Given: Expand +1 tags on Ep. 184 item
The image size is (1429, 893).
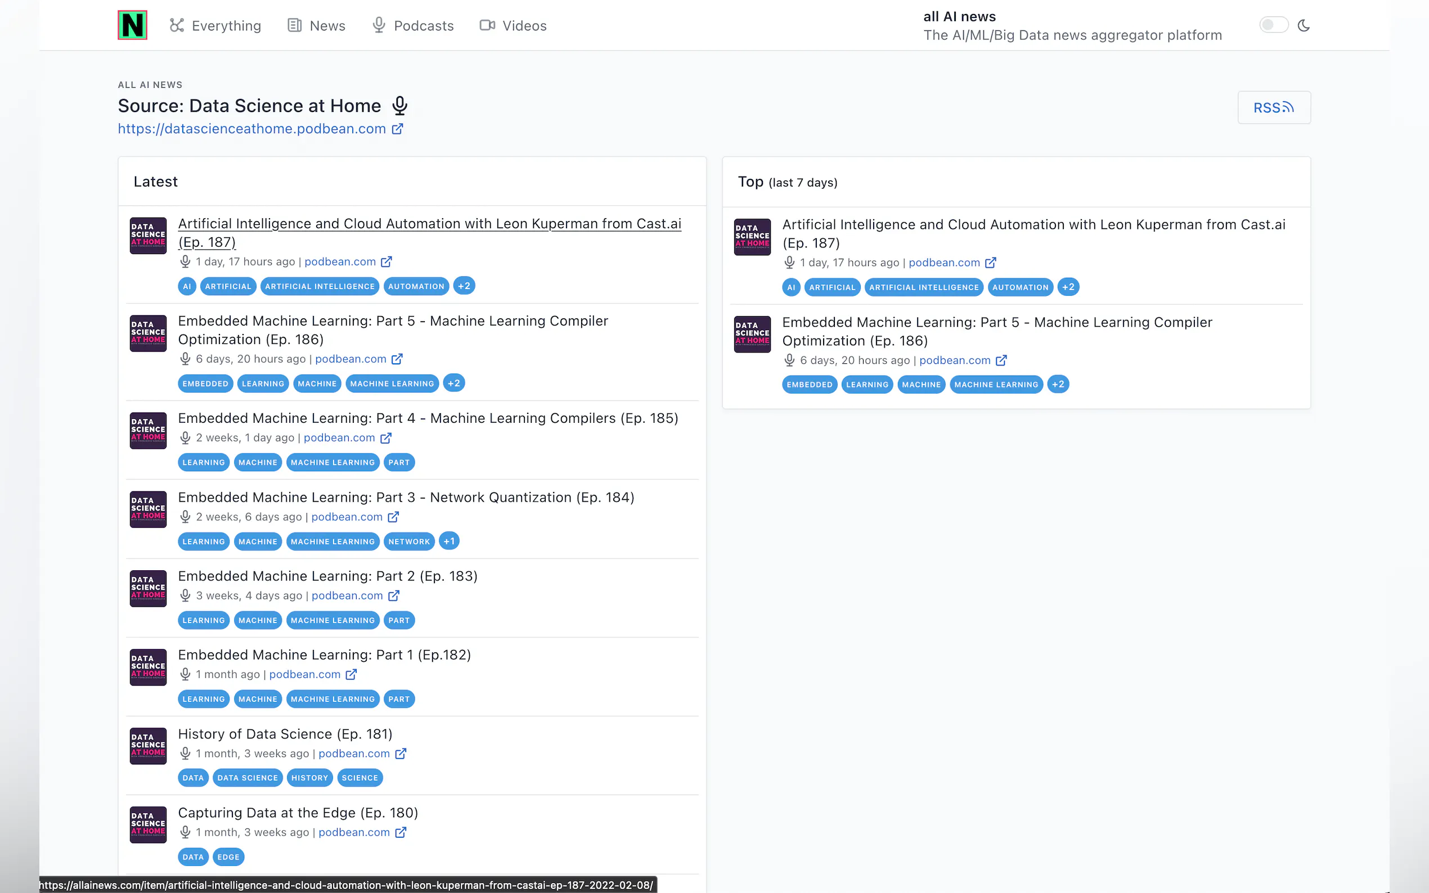Looking at the screenshot, I should 449,541.
